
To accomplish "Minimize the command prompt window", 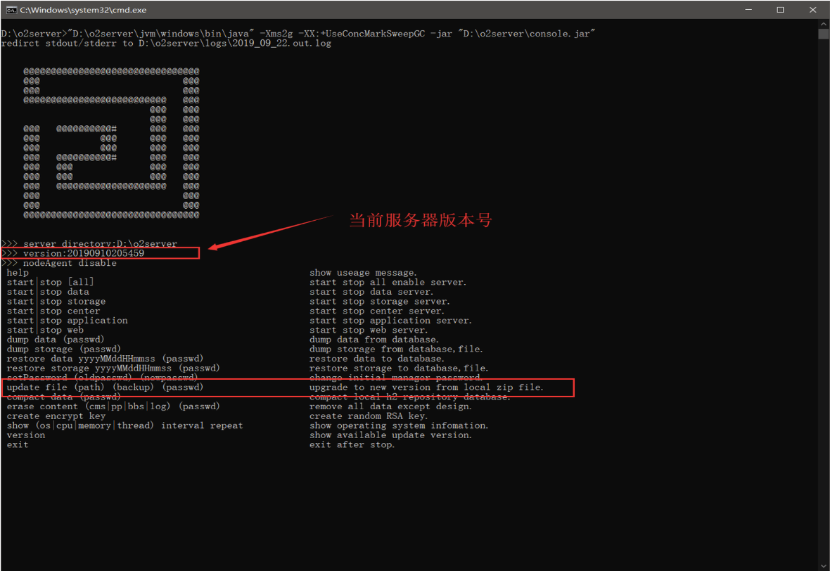I will [x=748, y=10].
